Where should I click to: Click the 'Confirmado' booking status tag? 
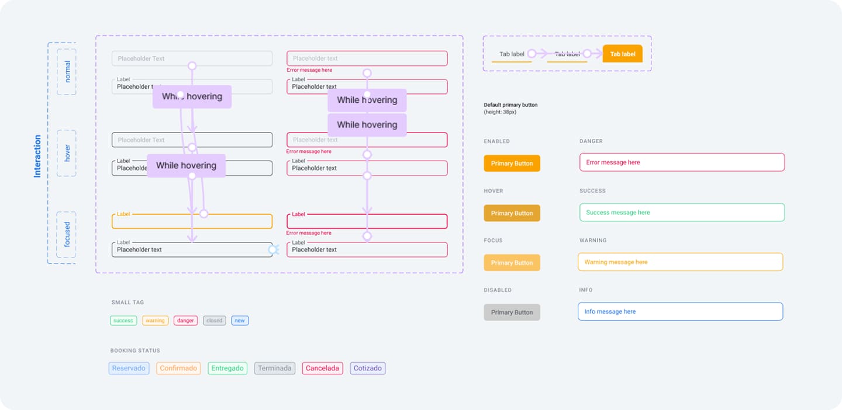coord(178,369)
